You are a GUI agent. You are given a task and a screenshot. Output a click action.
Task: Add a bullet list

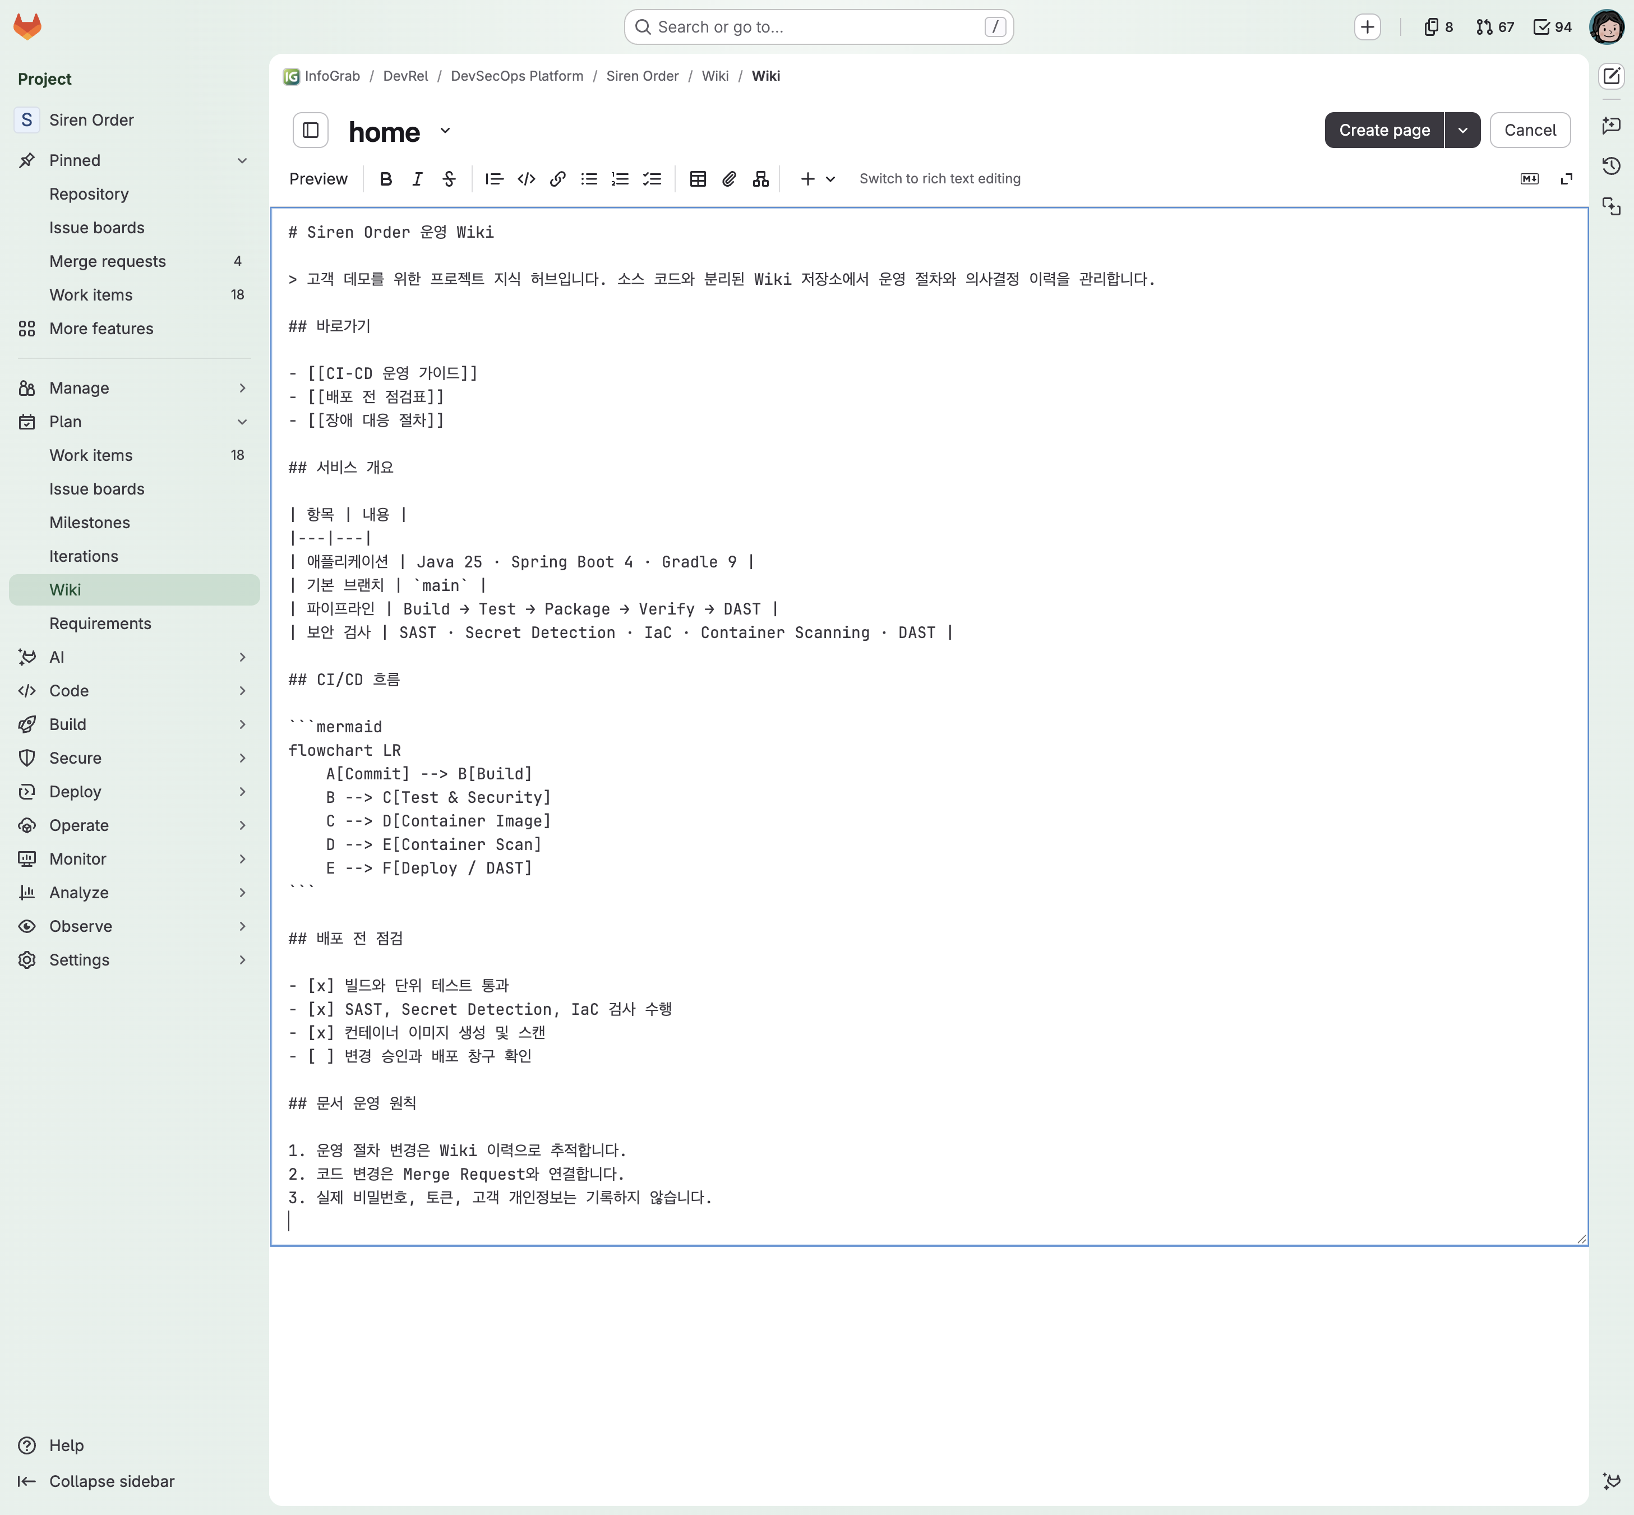point(589,179)
